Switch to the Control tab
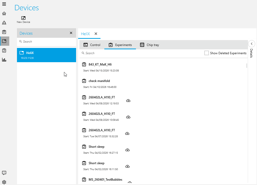Image resolution: width=257 pixels, height=185 pixels. pos(92,45)
